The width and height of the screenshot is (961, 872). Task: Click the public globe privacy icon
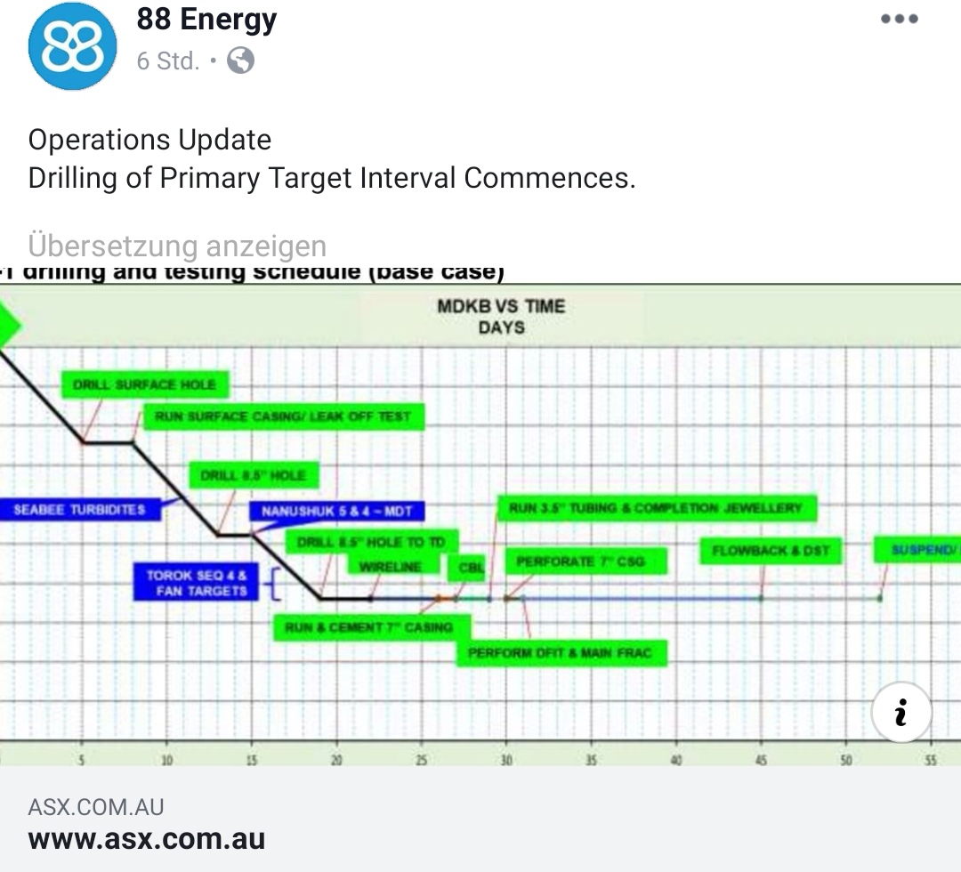tap(240, 61)
